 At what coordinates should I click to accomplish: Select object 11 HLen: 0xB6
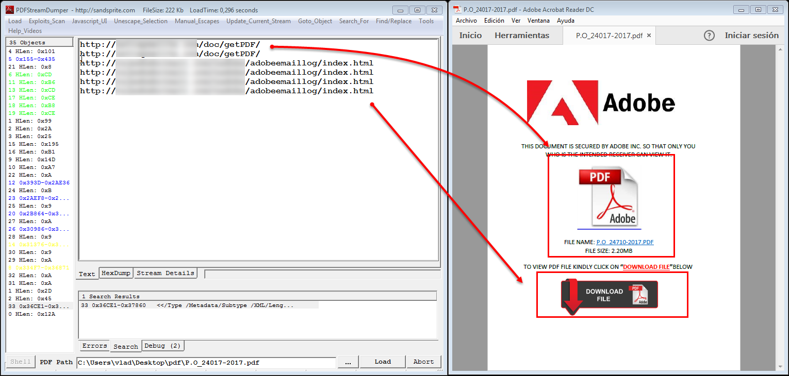click(31, 82)
